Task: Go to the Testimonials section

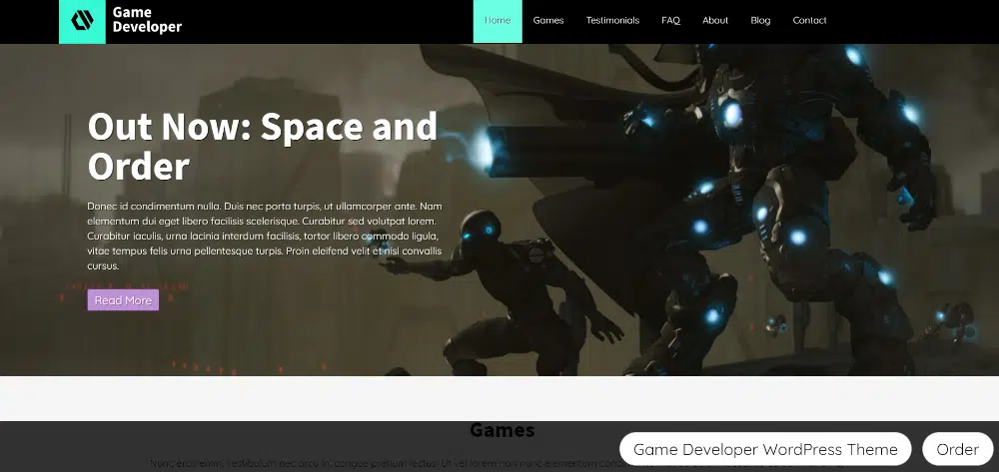Action: coord(612,21)
